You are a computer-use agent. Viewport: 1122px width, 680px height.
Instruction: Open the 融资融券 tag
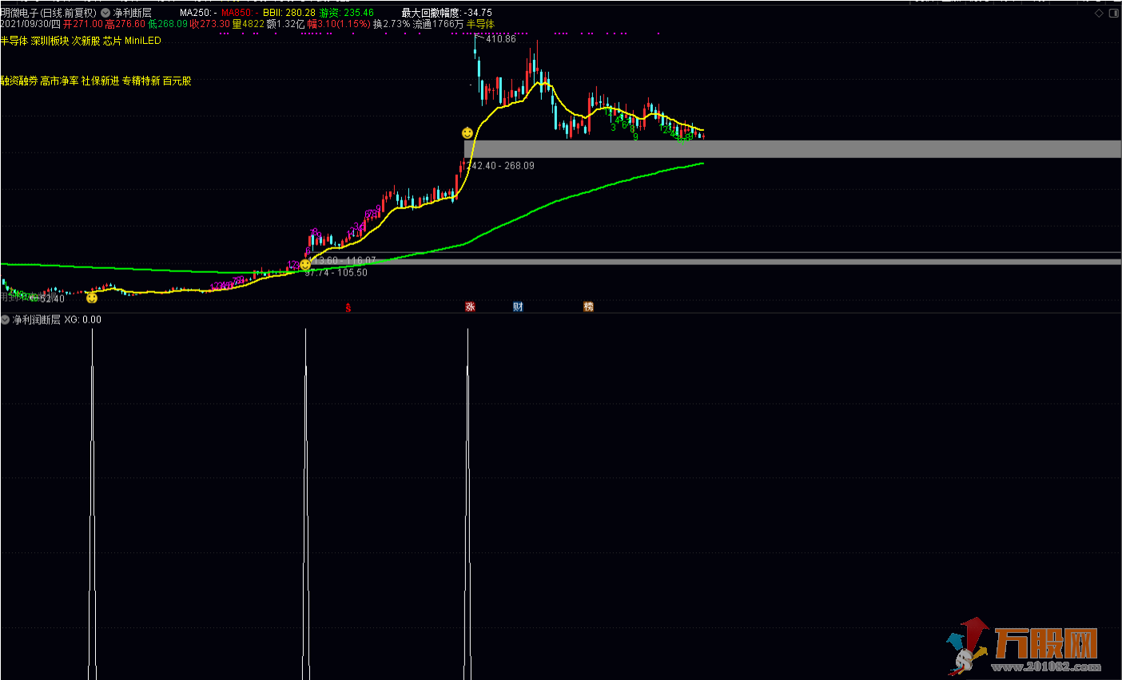point(19,81)
